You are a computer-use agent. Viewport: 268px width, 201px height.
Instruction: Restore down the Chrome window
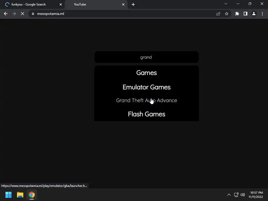point(250,4)
